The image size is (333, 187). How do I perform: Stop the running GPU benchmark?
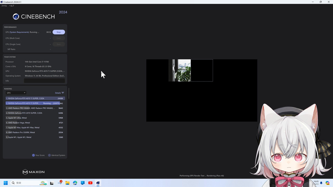coord(59,32)
